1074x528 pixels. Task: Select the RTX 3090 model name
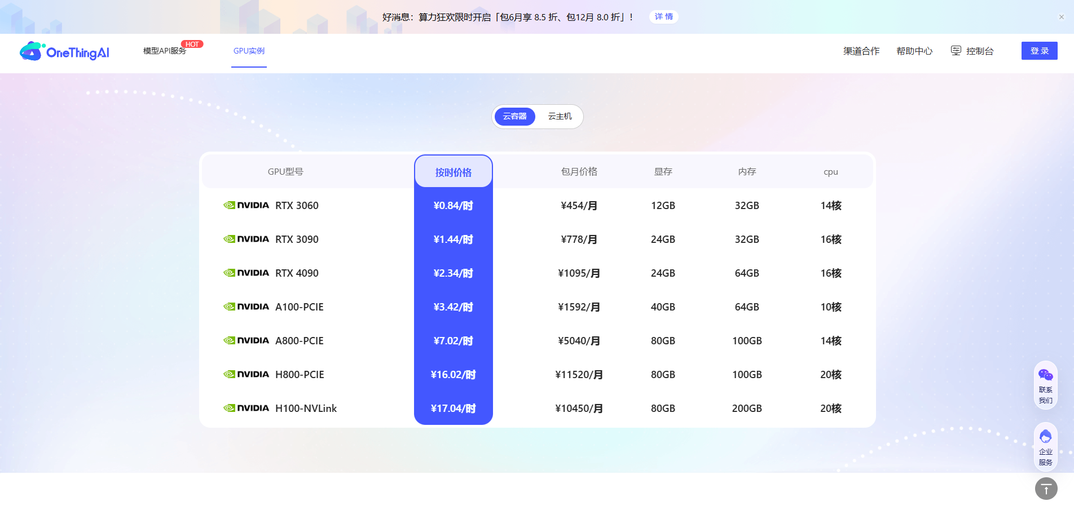(x=297, y=239)
